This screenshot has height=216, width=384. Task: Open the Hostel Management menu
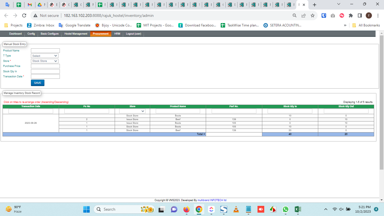76,34
